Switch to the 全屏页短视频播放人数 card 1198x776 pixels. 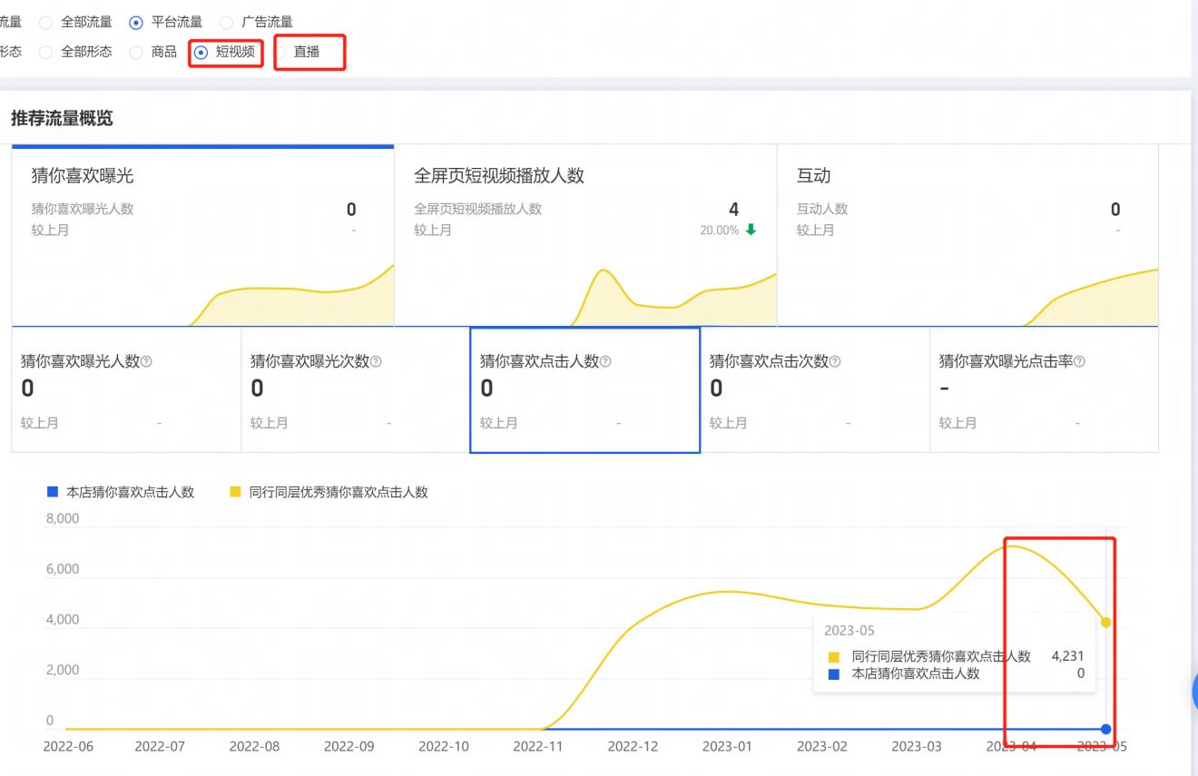585,231
